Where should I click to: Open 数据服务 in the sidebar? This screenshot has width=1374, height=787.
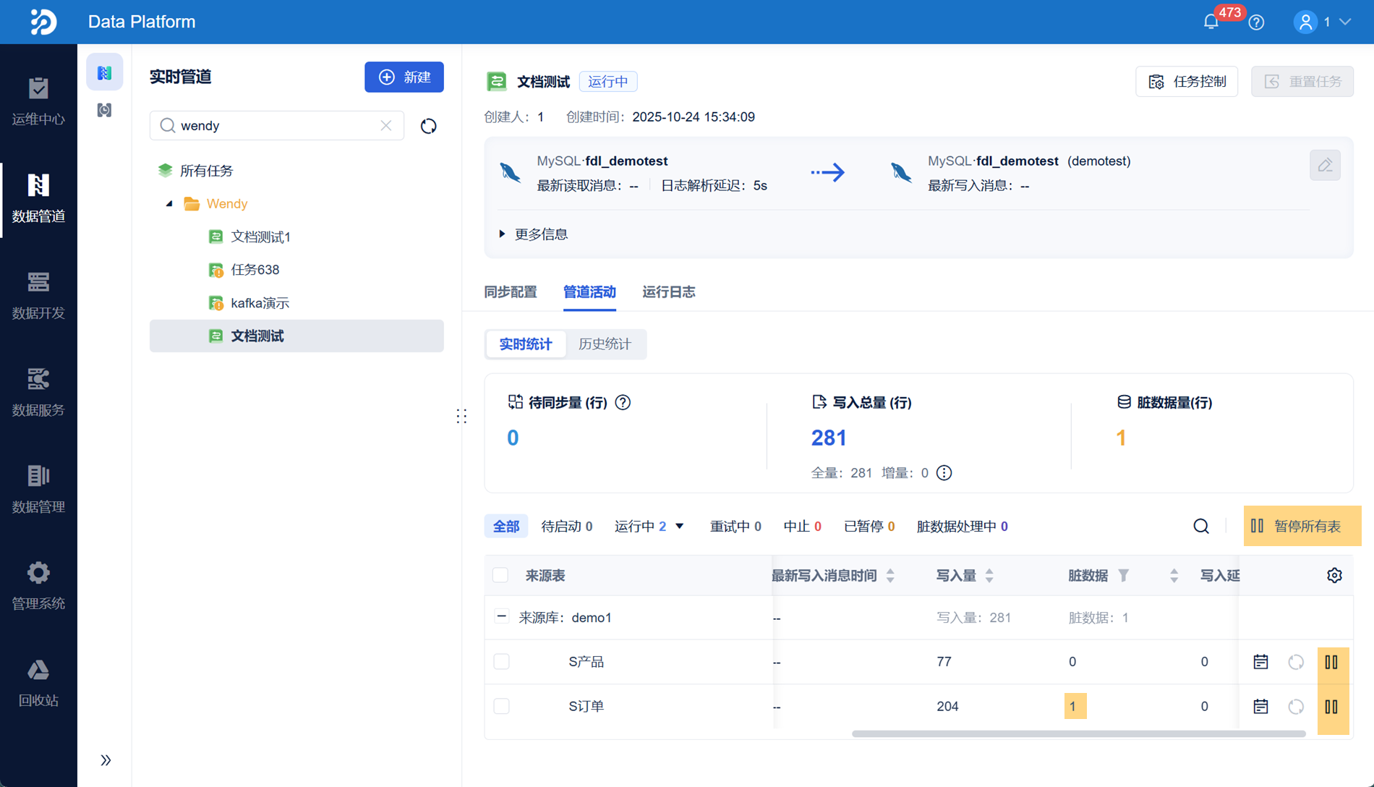pos(38,391)
